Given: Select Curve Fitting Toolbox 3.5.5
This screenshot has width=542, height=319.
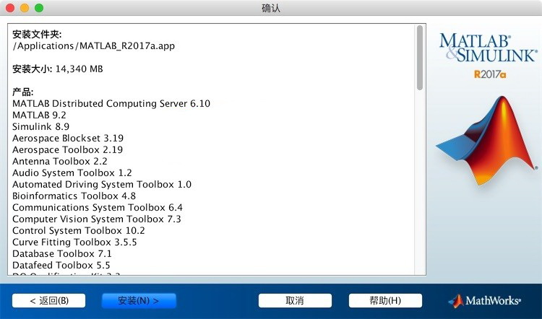Looking at the screenshot, I should (74, 242).
